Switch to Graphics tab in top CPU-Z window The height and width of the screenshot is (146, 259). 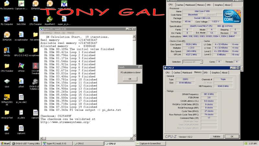(219, 5)
